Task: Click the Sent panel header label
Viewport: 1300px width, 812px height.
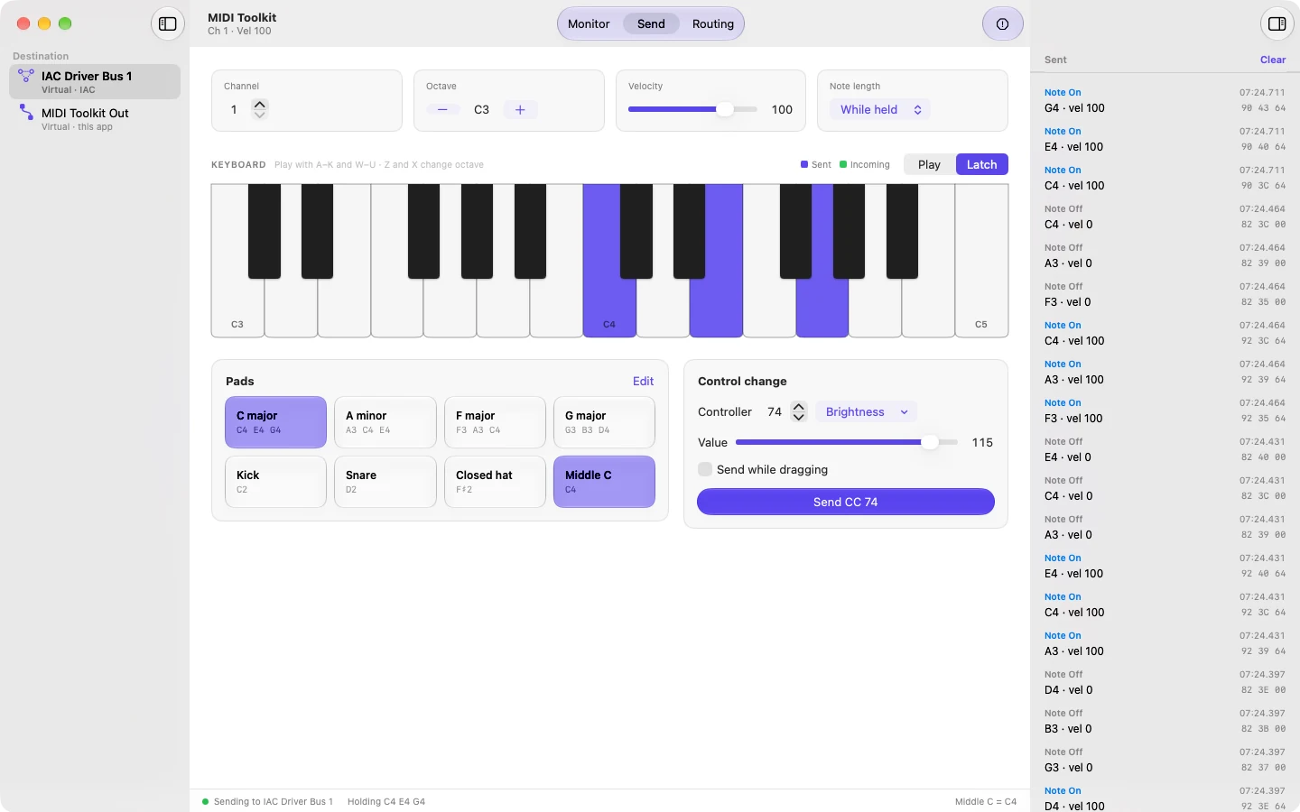Action: point(1055,60)
